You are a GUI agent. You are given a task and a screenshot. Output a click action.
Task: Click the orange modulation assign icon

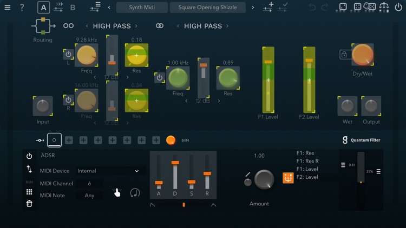click(288, 178)
